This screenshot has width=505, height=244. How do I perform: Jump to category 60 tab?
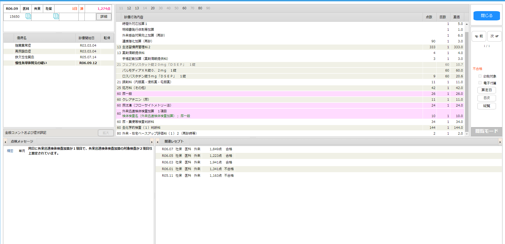click(x=184, y=8)
